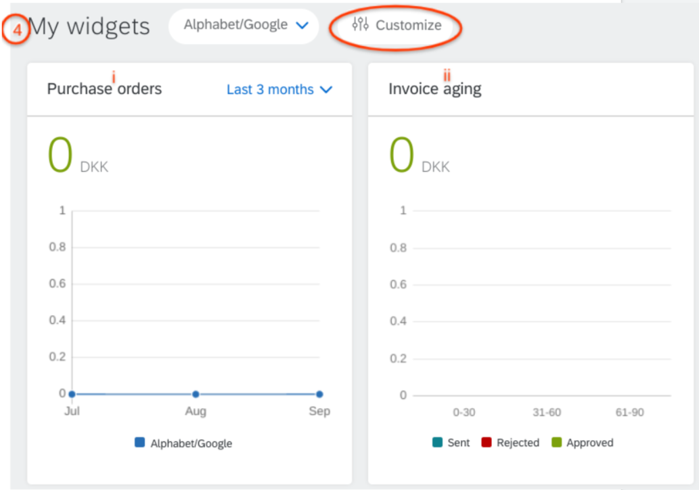Image resolution: width=699 pixels, height=490 pixels.
Task: Click the 0-30 aging bucket label
Action: (x=464, y=412)
